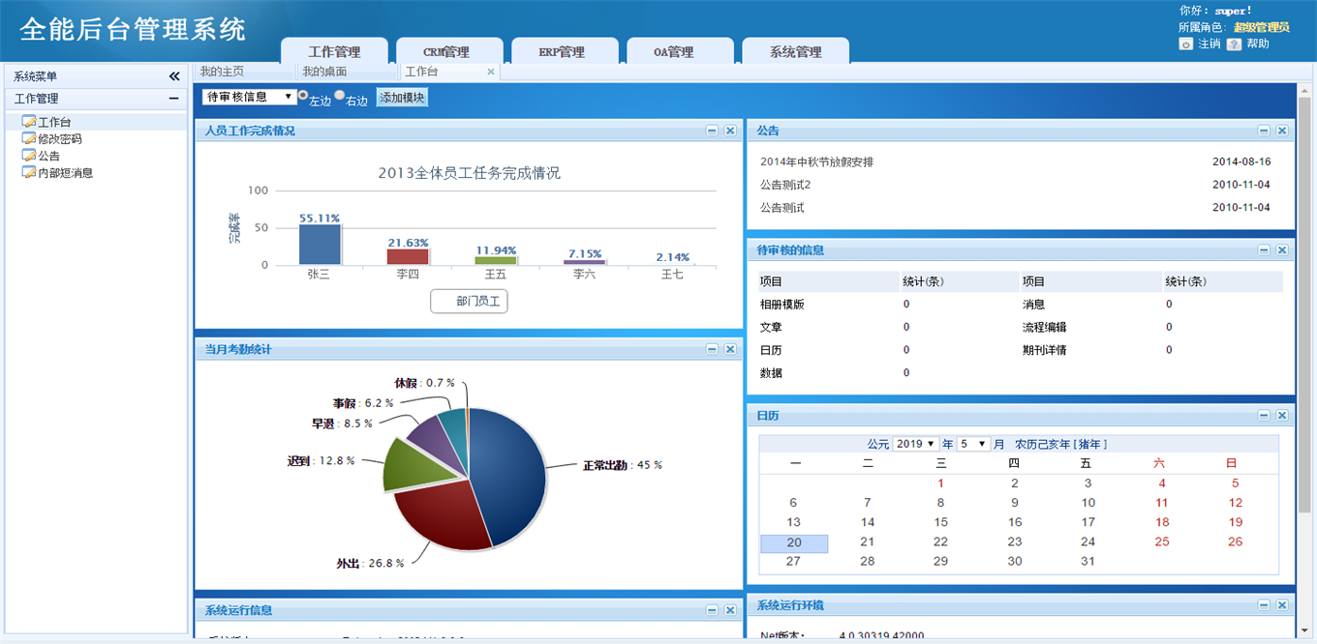Click the 流程编辑 entry in pending table
Screen dimensions: 1317x644
1045,328
